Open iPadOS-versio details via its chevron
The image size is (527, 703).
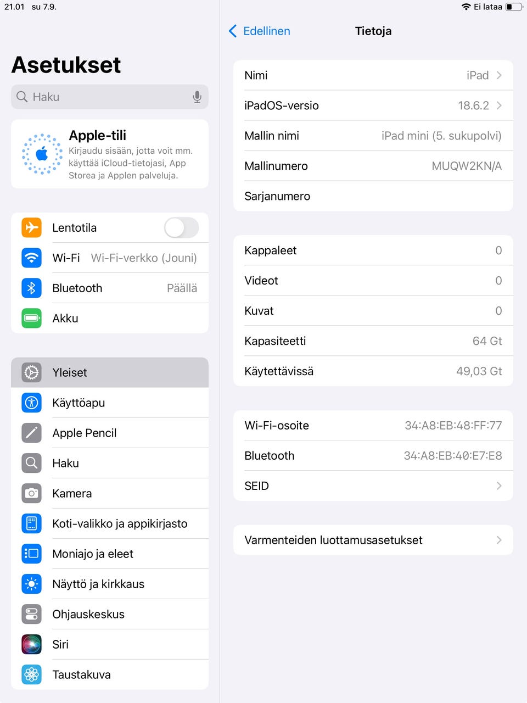(x=499, y=105)
